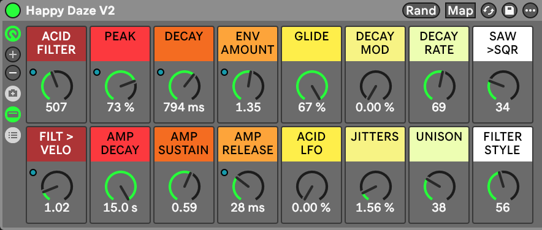
Task: Click the 1.02 FILT > VELO value
Action: (x=56, y=207)
